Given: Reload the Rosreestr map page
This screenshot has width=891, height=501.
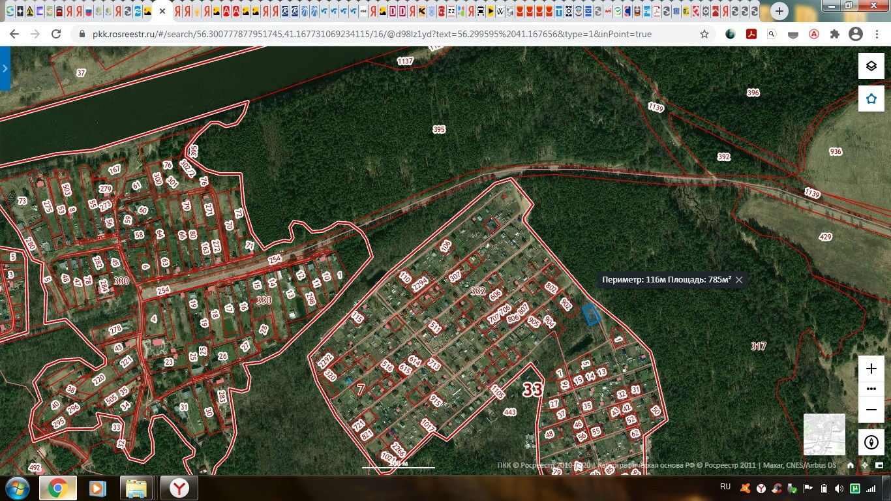Looking at the screenshot, I should tap(56, 34).
